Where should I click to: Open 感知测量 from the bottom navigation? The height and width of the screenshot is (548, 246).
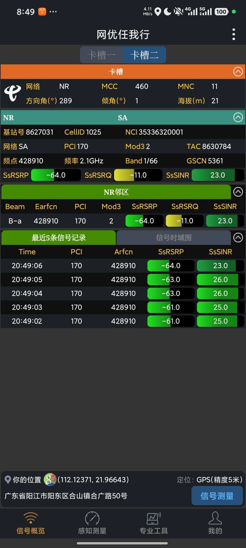click(92, 523)
